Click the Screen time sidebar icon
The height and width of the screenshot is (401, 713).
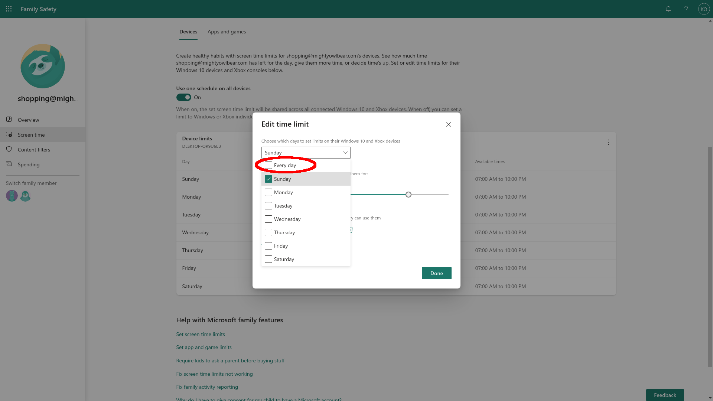9,134
